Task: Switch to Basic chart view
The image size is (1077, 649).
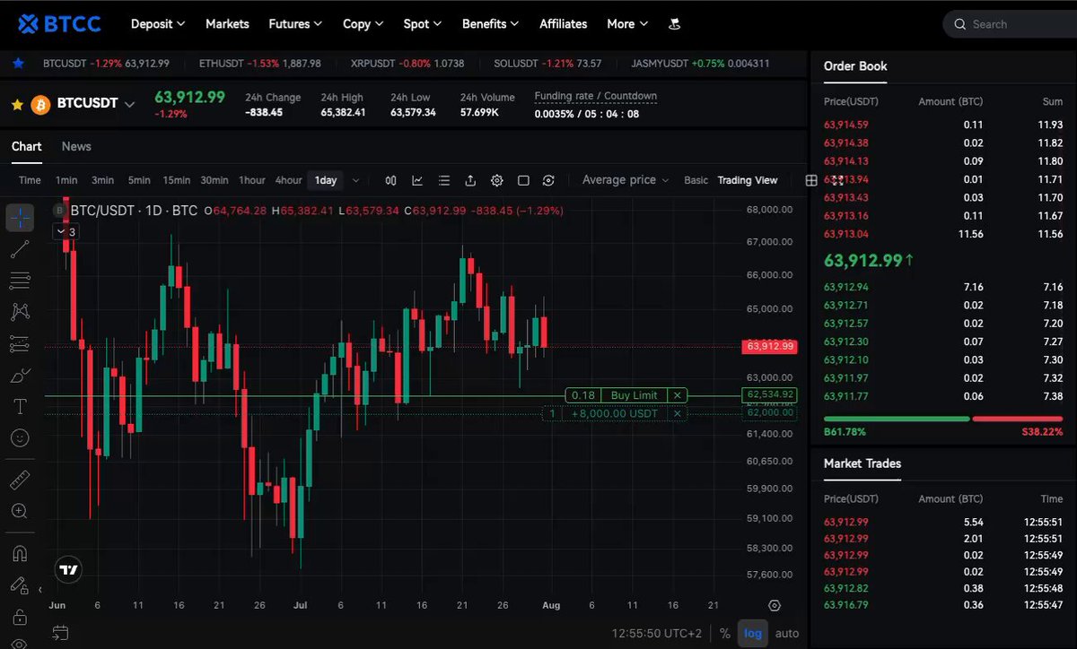Action: [696, 180]
